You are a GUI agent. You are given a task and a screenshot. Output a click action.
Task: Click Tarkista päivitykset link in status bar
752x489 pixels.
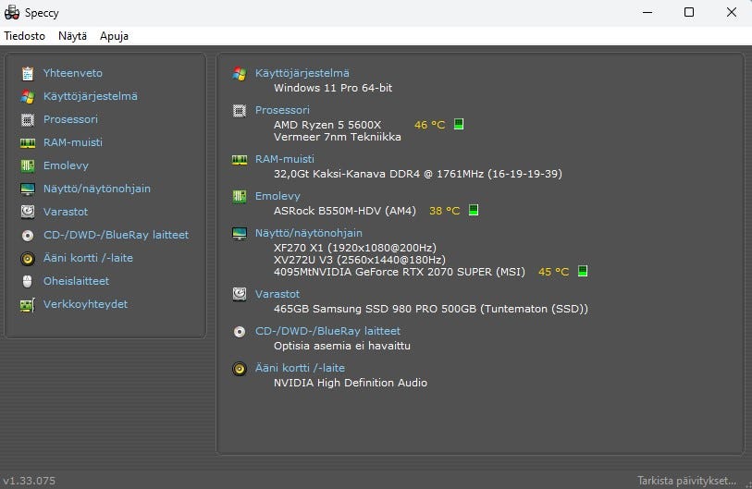coord(686,481)
